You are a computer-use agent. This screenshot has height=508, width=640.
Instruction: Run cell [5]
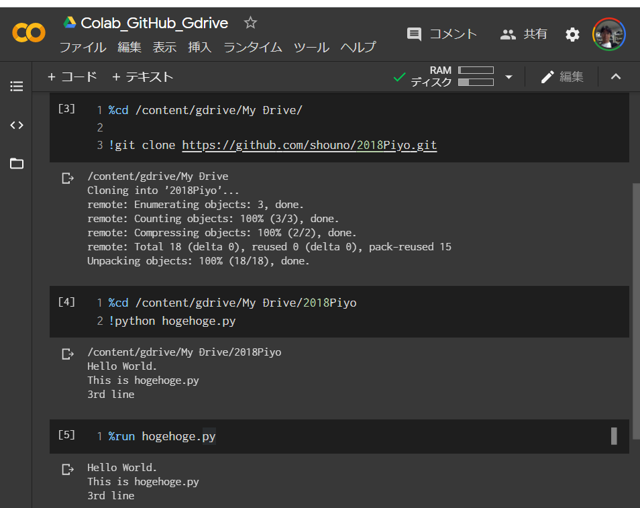click(66, 435)
